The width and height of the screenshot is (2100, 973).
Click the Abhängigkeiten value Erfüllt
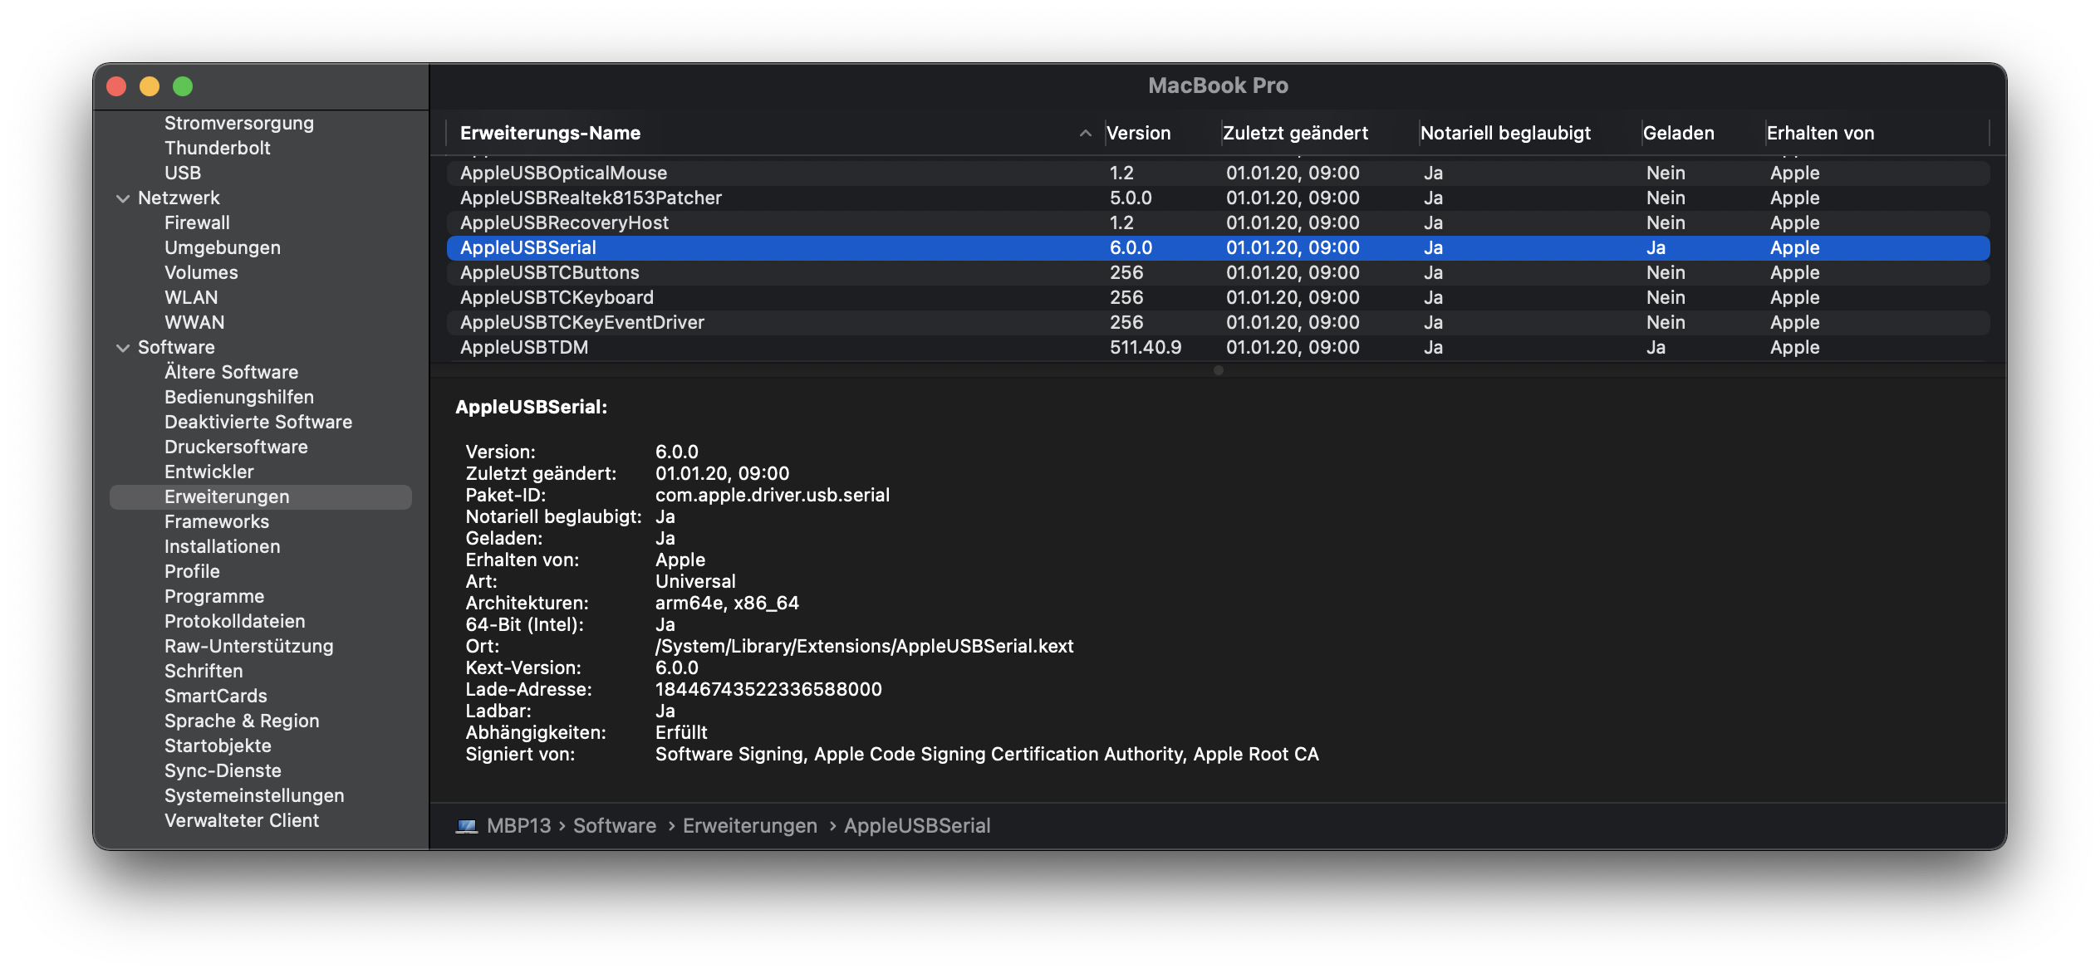pos(681,732)
